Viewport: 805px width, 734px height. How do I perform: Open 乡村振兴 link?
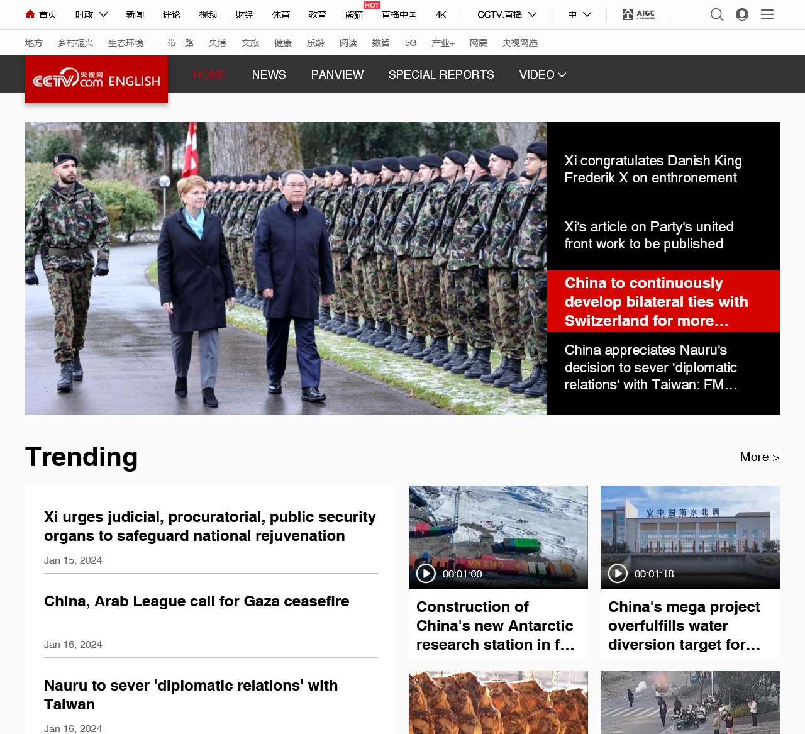pos(75,43)
